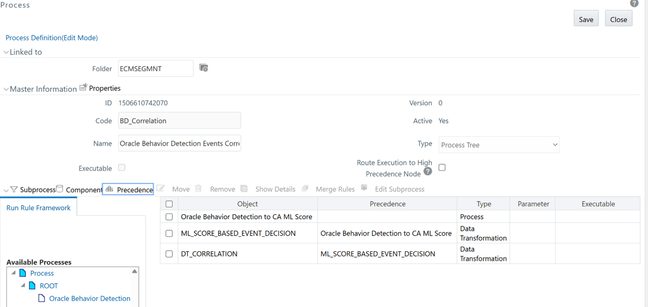Collapse the Linked to section
The image size is (648, 307).
(6, 52)
